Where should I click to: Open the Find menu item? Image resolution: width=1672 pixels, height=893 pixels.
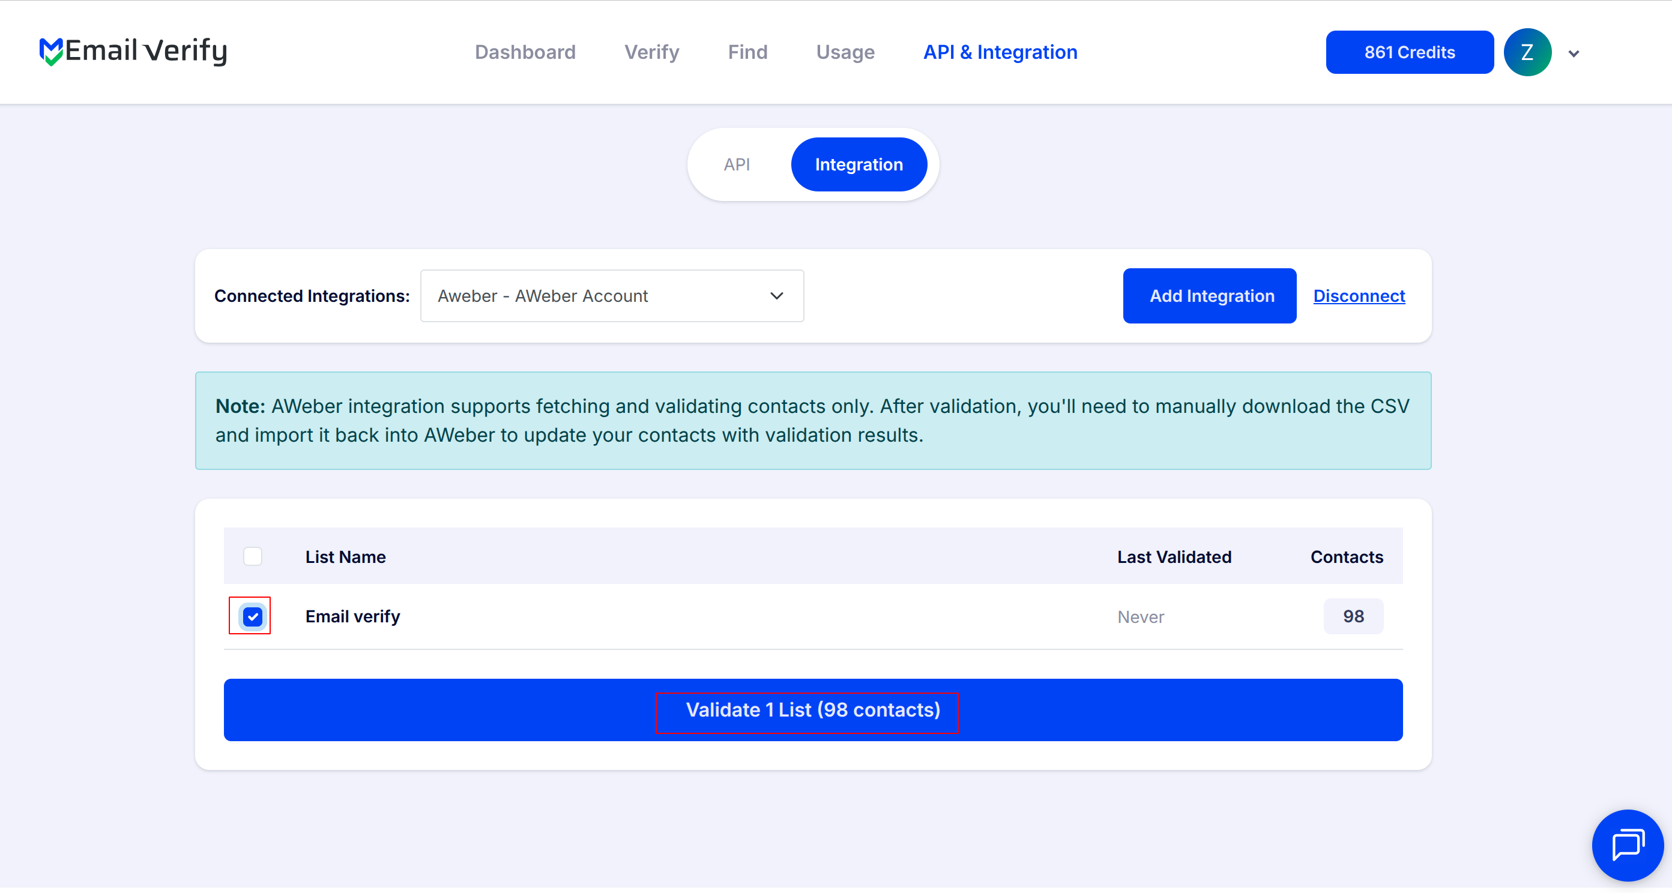coord(747,52)
